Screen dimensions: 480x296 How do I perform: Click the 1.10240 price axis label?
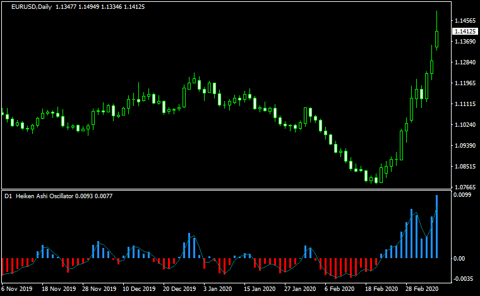[x=464, y=125]
